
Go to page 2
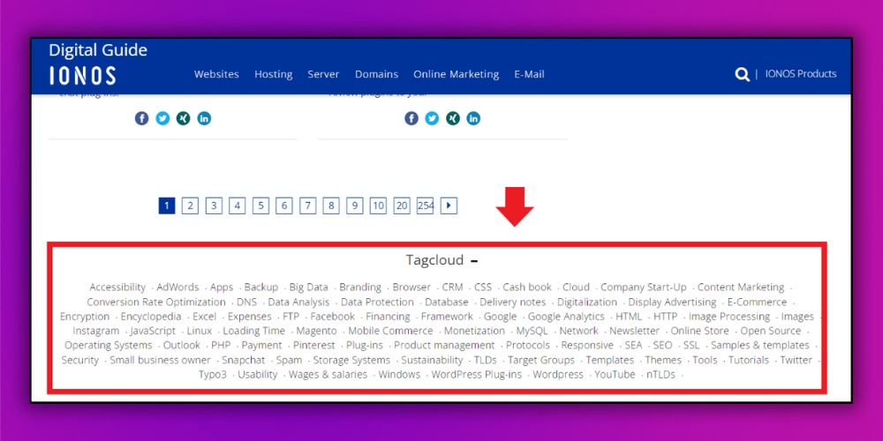(191, 206)
